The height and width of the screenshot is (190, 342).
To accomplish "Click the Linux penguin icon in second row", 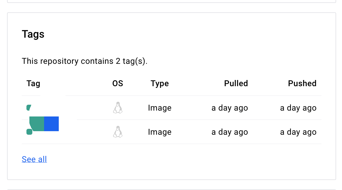I will coord(118,132).
